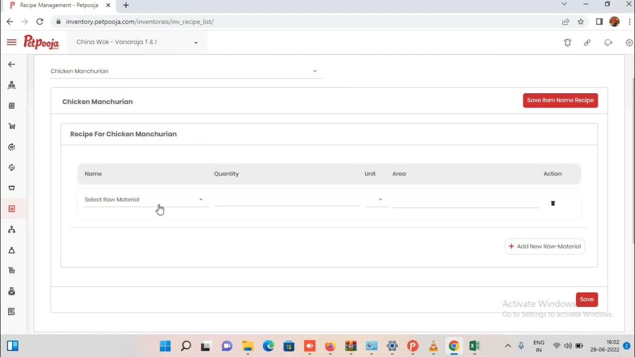Bookmark this page with the star icon

581,22
